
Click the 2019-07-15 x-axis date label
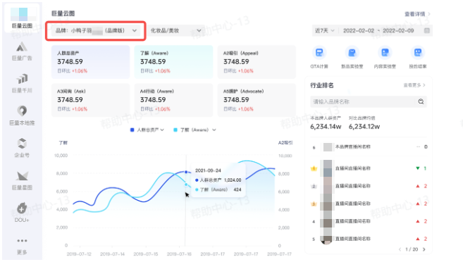coord(146,254)
